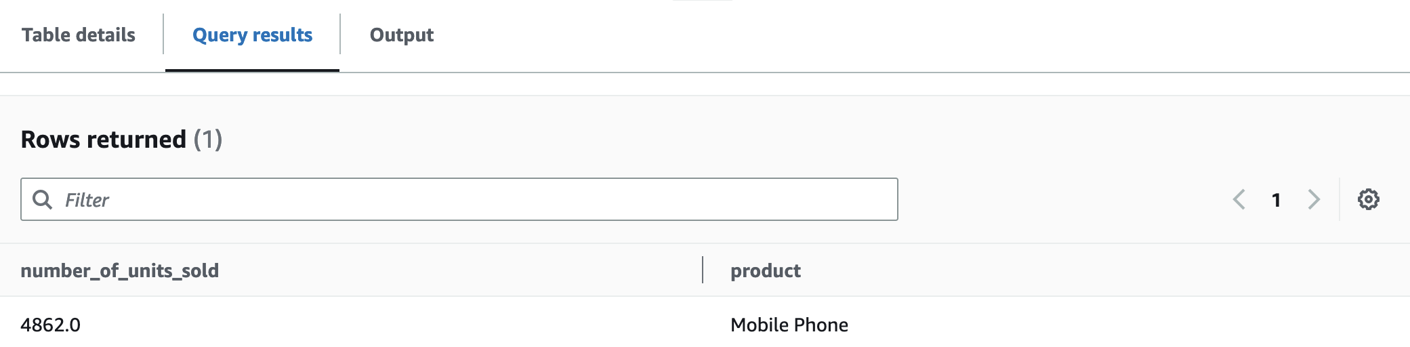Go to the next results page

coord(1314,199)
